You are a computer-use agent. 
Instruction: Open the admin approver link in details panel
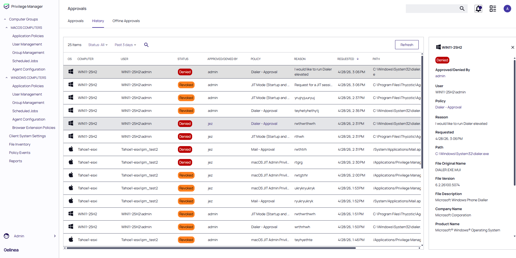[x=440, y=76]
